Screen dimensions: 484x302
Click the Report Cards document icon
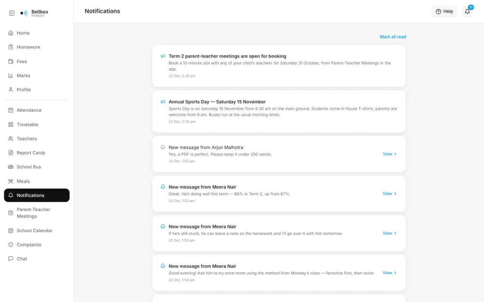pyautogui.click(x=11, y=153)
